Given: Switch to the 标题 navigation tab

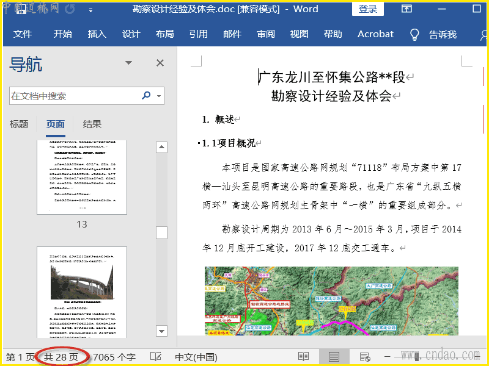Looking at the screenshot, I should [19, 124].
